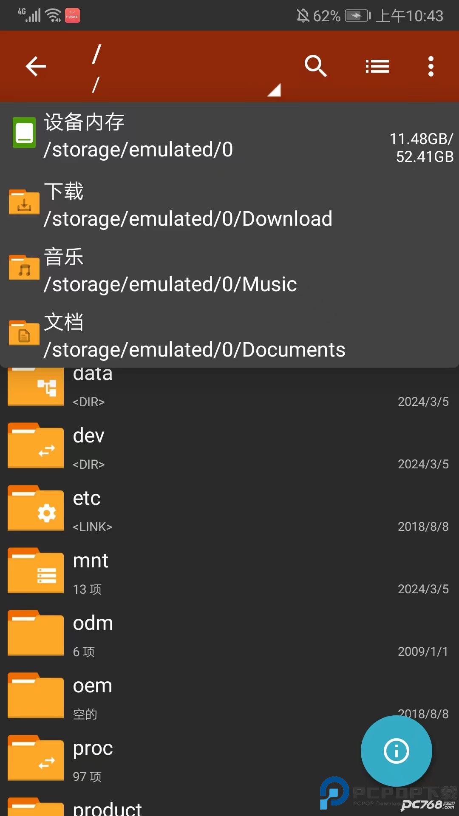Tap the teal info floating button
459x816 pixels.
[396, 751]
